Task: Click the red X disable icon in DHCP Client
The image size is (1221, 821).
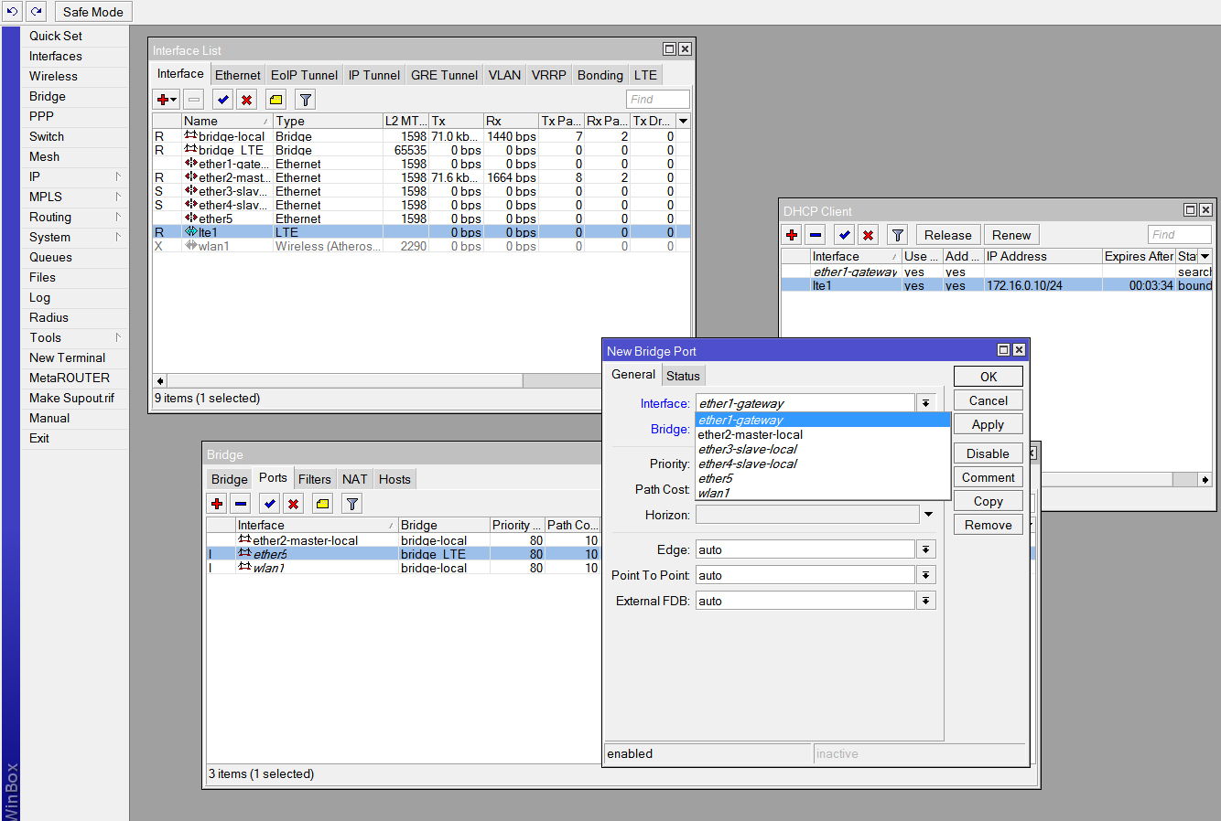Action: pos(868,235)
